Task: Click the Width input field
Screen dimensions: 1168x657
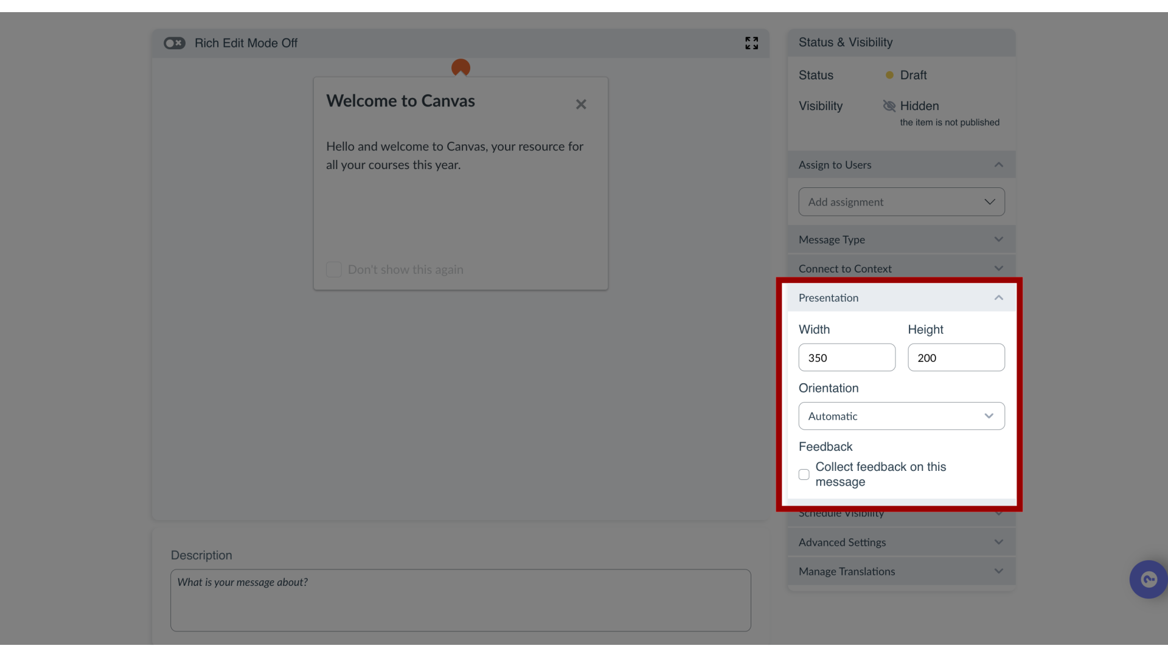Action: 847,358
